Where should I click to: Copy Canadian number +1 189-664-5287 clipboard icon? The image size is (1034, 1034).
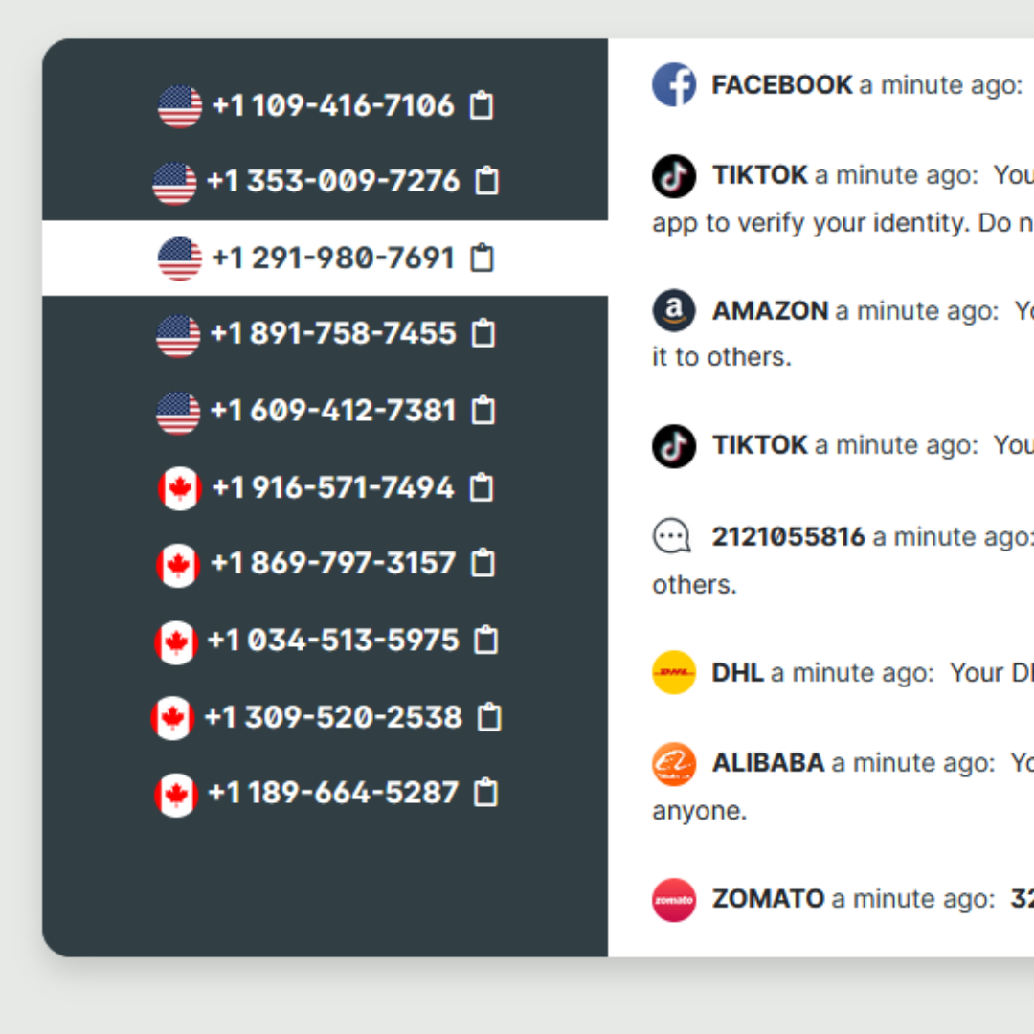click(x=485, y=792)
